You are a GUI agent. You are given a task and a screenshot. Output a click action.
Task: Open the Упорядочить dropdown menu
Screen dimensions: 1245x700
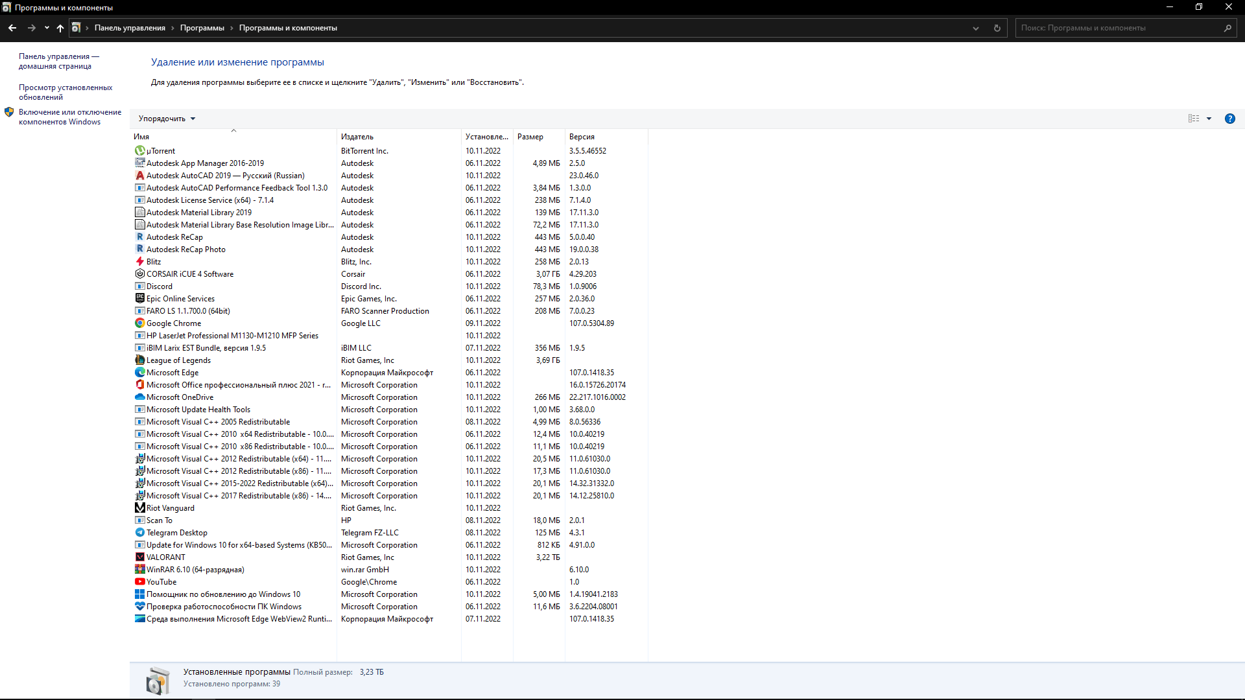(167, 119)
